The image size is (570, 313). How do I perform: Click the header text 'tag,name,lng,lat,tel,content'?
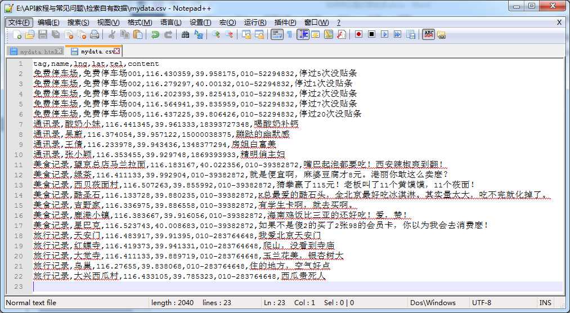tap(96, 64)
